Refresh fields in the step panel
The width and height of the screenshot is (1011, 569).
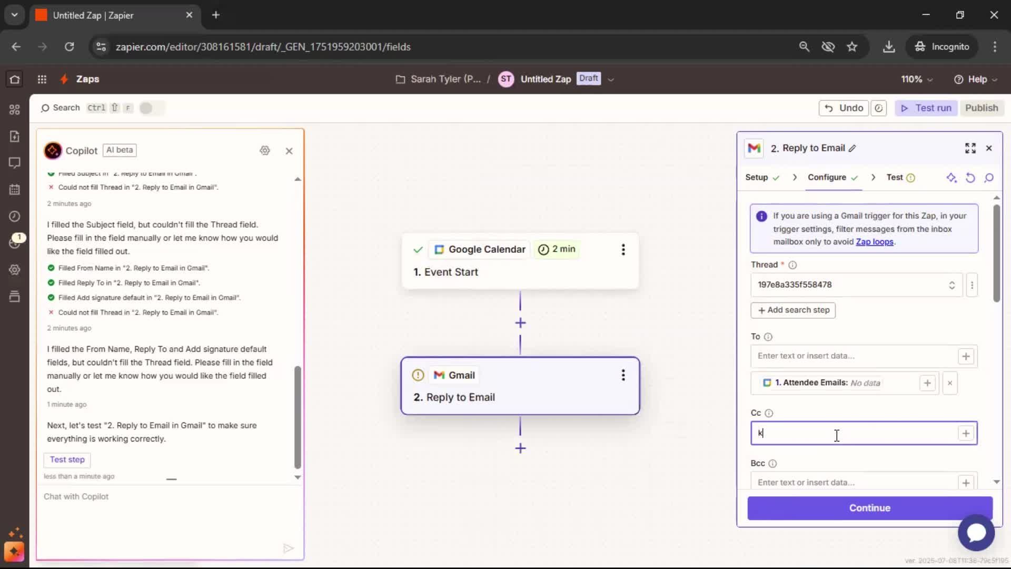point(970,178)
